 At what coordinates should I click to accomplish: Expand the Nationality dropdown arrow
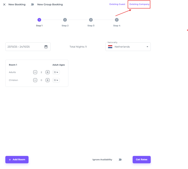pyautogui.click(x=147, y=47)
